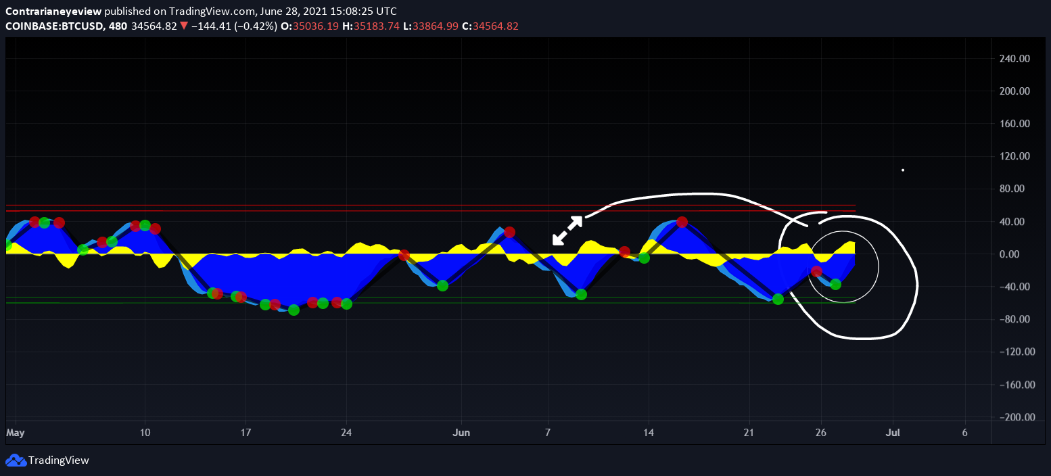Click the 10 date label on the time axis
Screen dimensions: 1051x476
145,433
